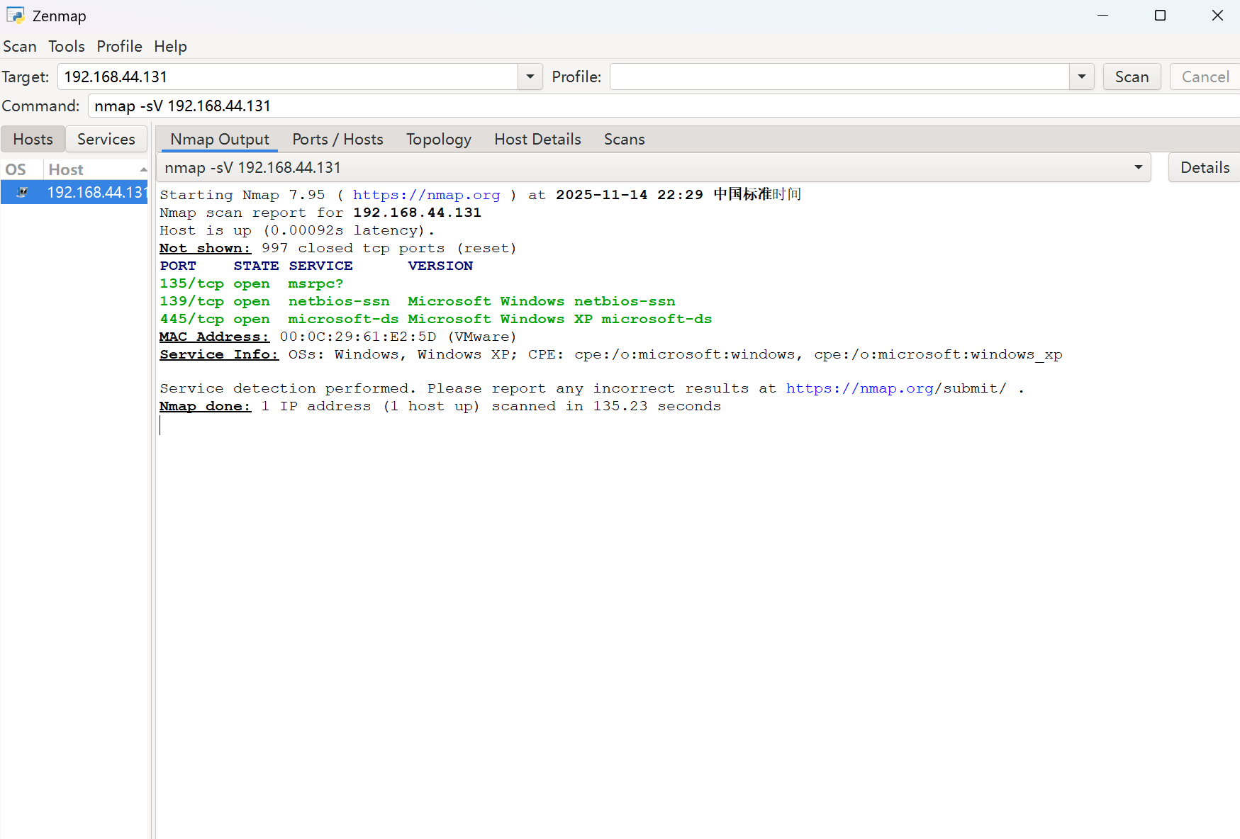
Task: Click the MAC Address label in output
Action: click(214, 337)
